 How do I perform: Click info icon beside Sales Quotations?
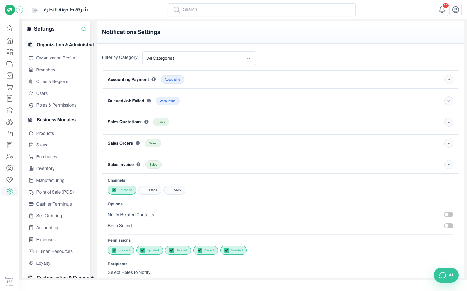coord(146,122)
